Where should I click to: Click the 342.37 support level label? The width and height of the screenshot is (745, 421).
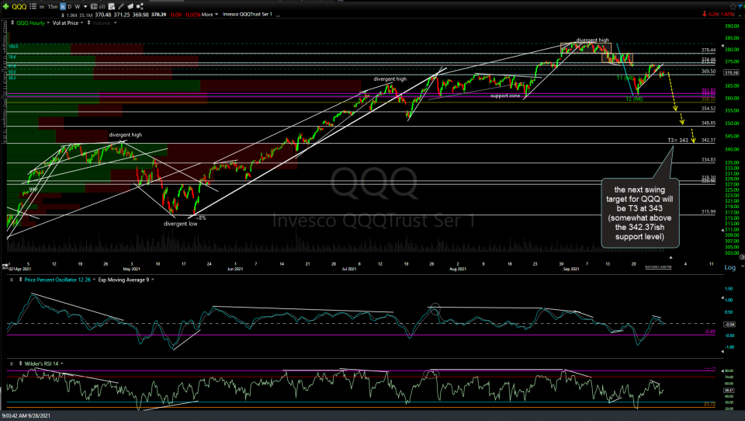(x=708, y=141)
